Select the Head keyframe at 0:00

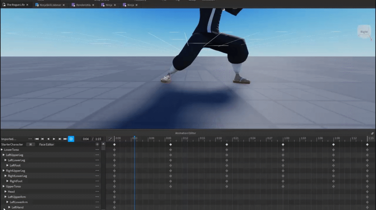click(114, 192)
